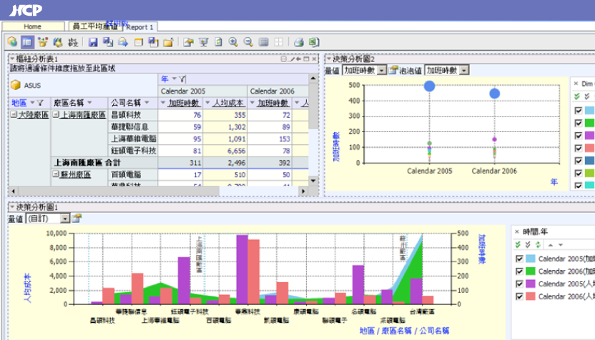Click the purple Calendar 2005(人均 legend swatch

[530, 284]
